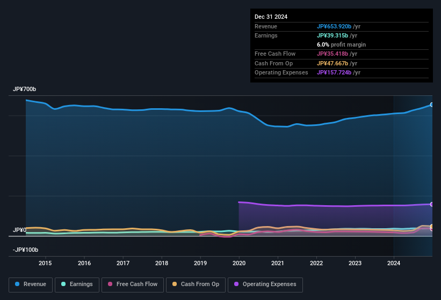Click the orange Cash From Op endpoint marker
Image resolution: width=441 pixels, height=300 pixels.
coord(432,226)
